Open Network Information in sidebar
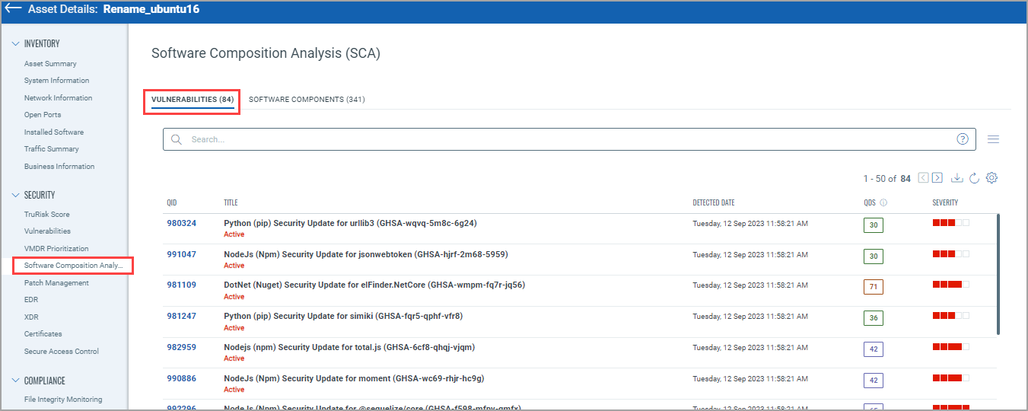 (x=58, y=98)
